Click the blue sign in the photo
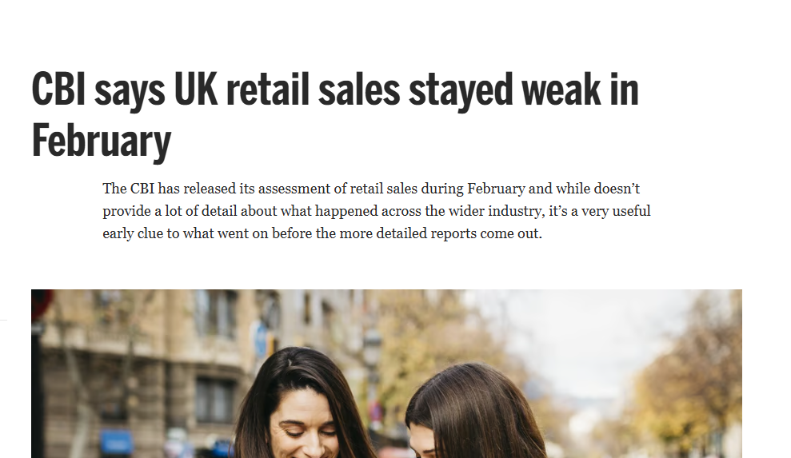The height and width of the screenshot is (458, 791). coord(117,442)
